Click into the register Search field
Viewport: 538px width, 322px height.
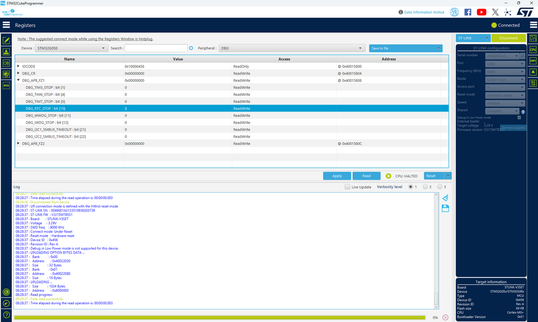pos(156,48)
